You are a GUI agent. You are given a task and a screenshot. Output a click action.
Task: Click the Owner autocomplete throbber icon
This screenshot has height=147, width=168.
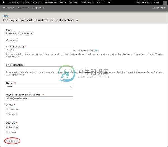pyautogui.click(x=71, y=87)
